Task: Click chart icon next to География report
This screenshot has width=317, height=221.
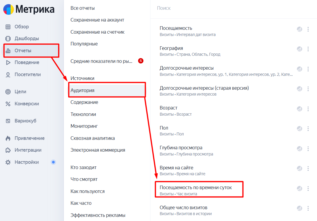Action: [300, 49]
